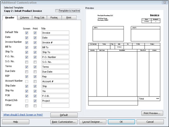The image size is (169, 127).
Task: Go to the Print tab
Action: tap(69, 17)
